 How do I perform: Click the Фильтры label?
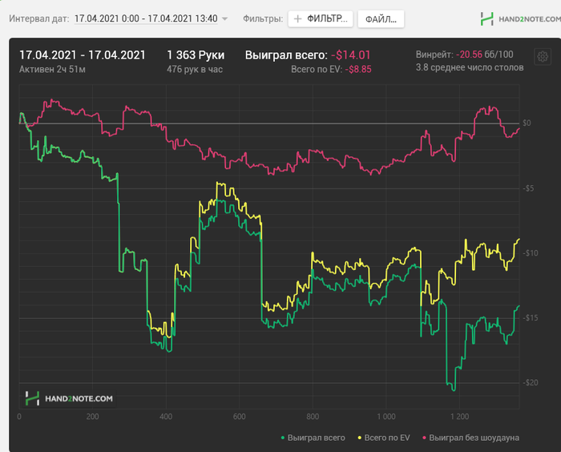[x=263, y=18]
